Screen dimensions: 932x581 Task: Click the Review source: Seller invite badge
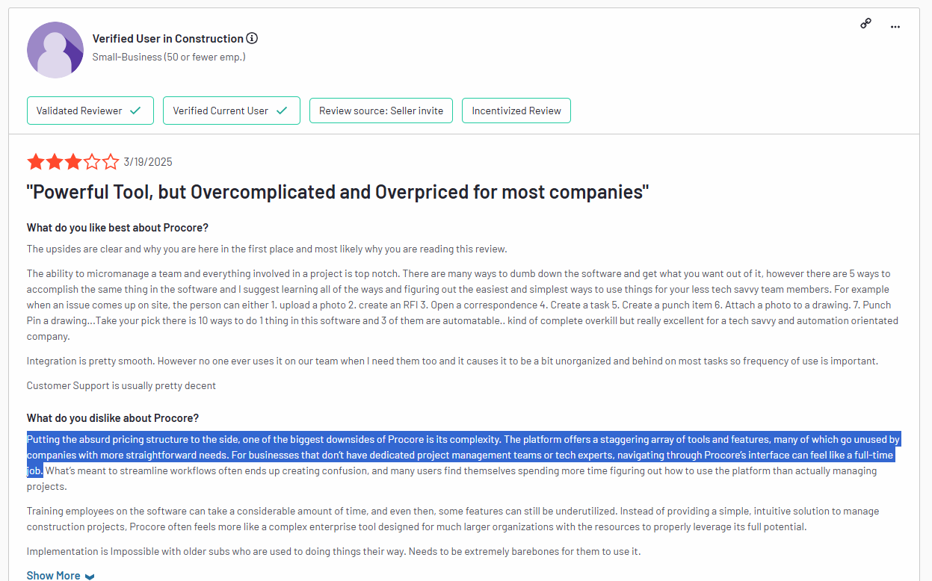click(381, 111)
